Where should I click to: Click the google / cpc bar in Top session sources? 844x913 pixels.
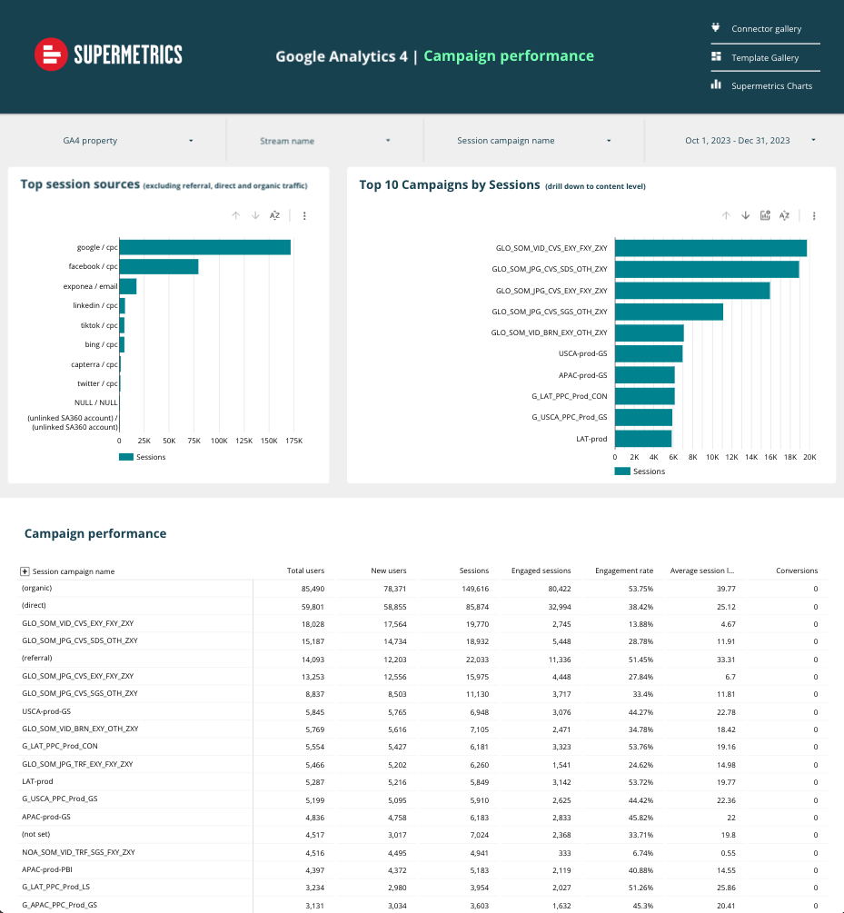tap(204, 246)
